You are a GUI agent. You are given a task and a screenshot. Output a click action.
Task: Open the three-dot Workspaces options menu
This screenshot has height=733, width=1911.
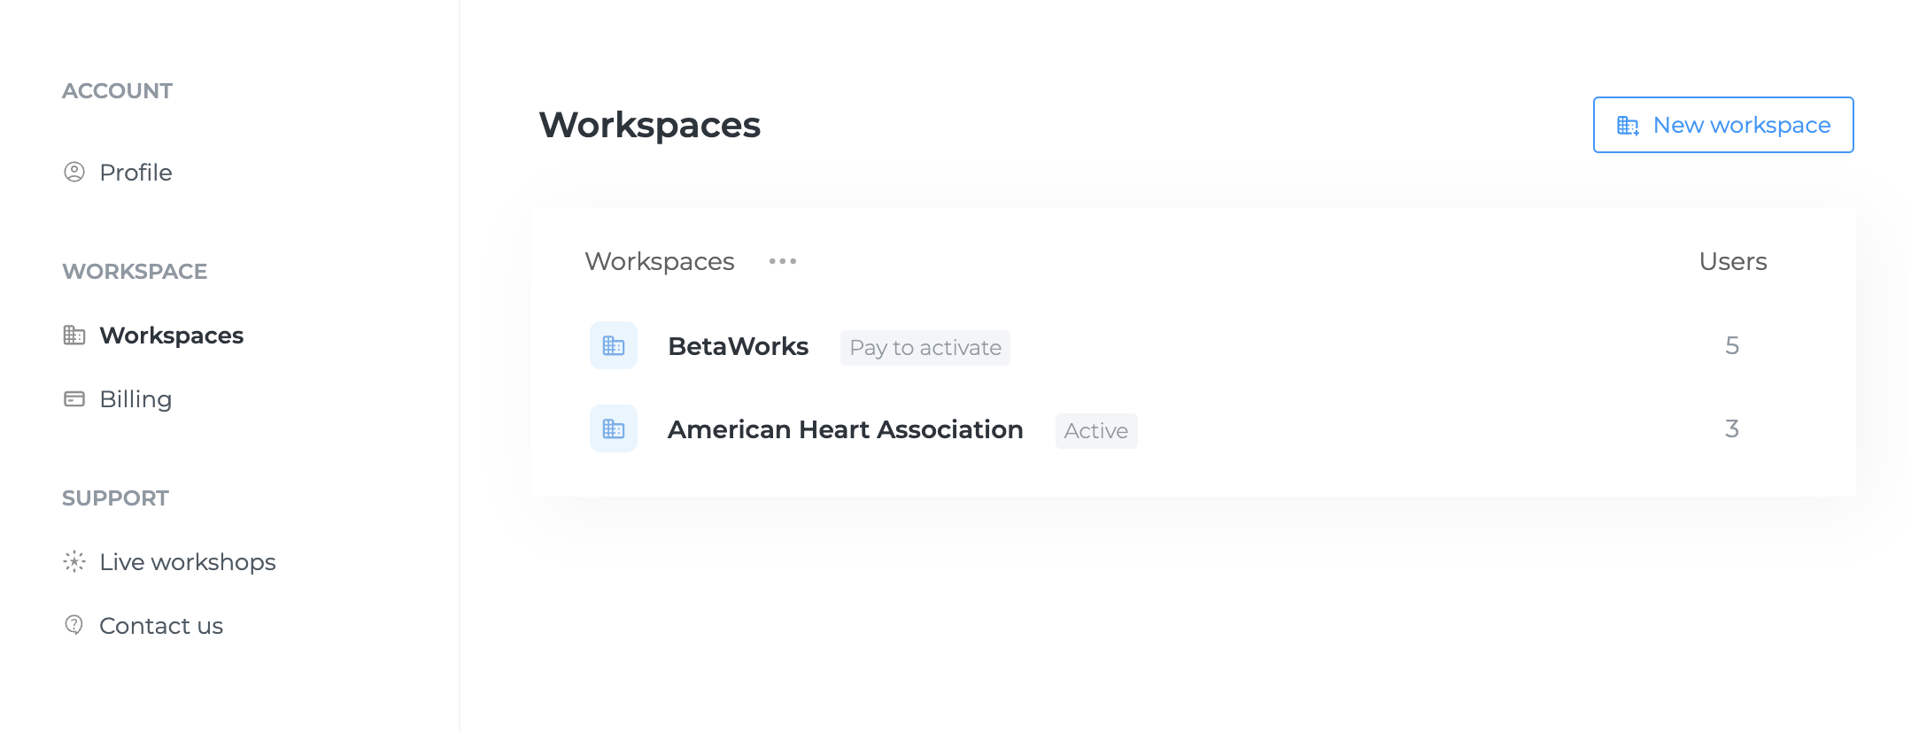(783, 261)
